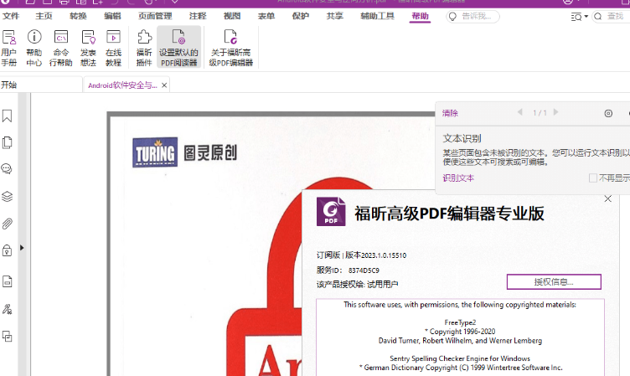Open the advanced search dropdown arrow

point(586,17)
